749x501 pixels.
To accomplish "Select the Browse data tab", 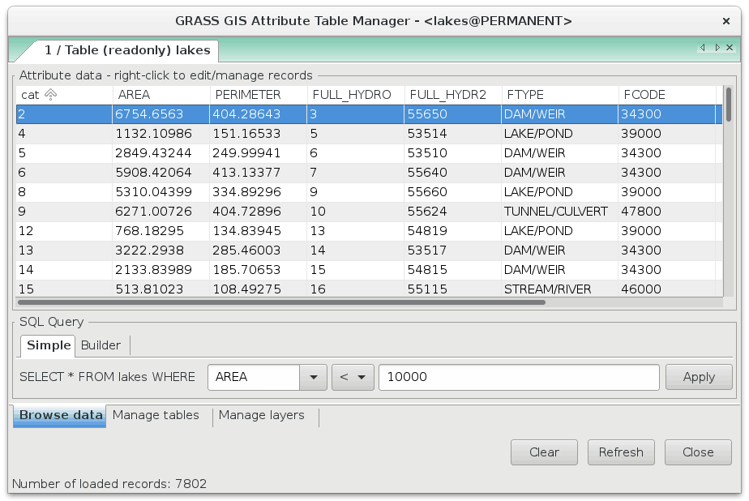I will pos(59,415).
